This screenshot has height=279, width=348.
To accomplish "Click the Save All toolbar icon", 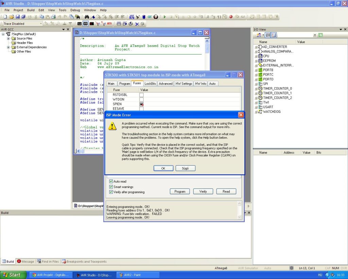I will click(x=23, y=17).
